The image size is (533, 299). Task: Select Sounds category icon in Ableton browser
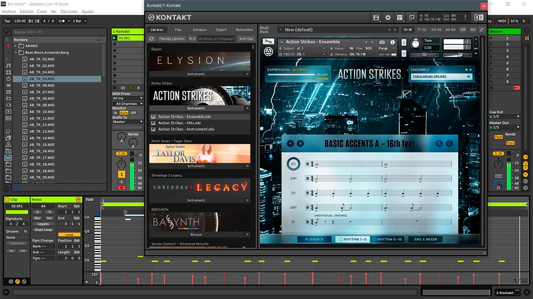pyautogui.click(x=8, y=66)
